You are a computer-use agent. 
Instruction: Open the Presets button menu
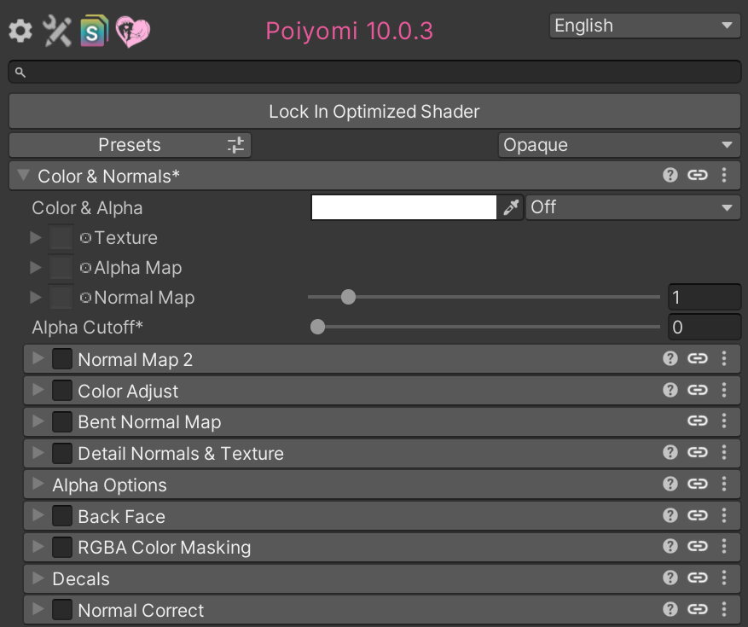pos(130,145)
